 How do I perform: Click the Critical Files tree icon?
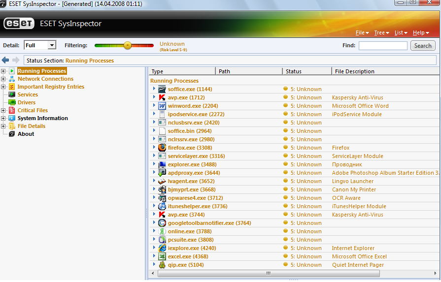[x=12, y=110]
